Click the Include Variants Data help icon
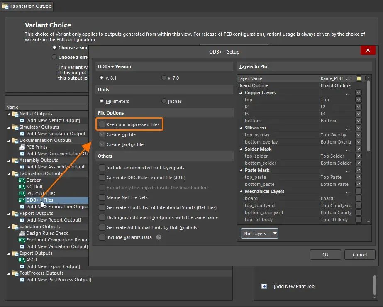This screenshot has height=307, width=383. tap(159, 237)
